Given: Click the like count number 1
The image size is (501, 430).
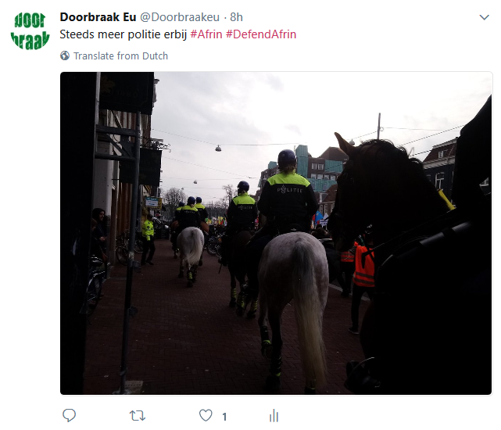Looking at the screenshot, I should tap(224, 417).
